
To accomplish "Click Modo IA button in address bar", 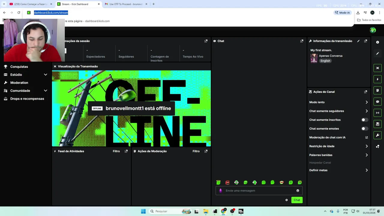I will tap(342, 13).
